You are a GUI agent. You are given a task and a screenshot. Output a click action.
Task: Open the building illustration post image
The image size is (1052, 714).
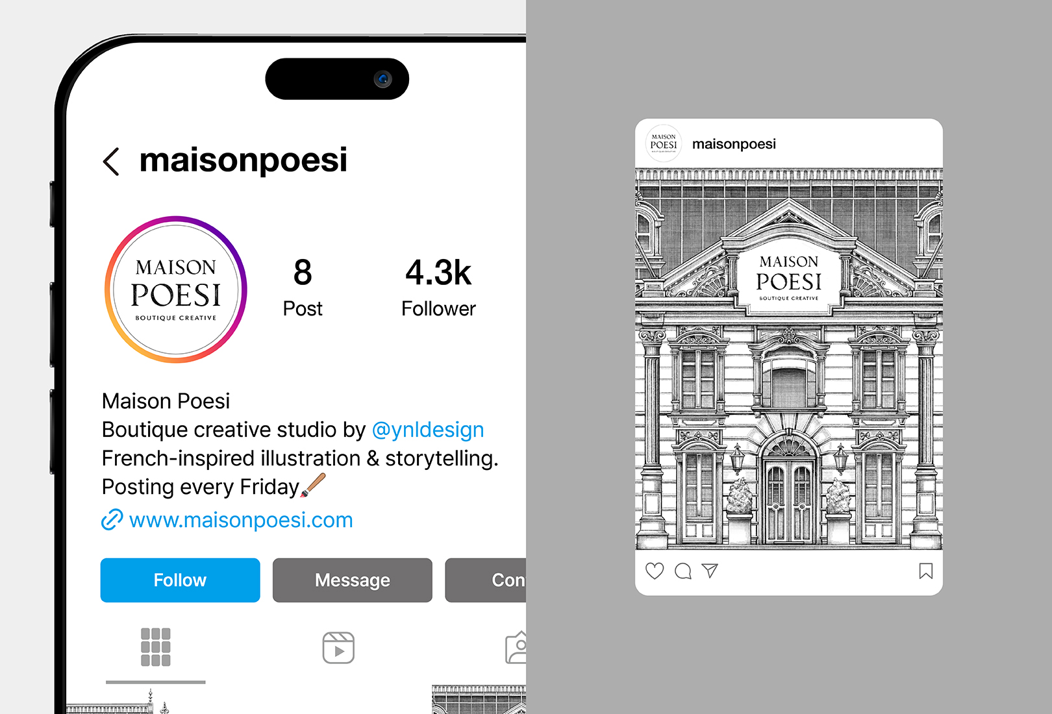click(789, 359)
